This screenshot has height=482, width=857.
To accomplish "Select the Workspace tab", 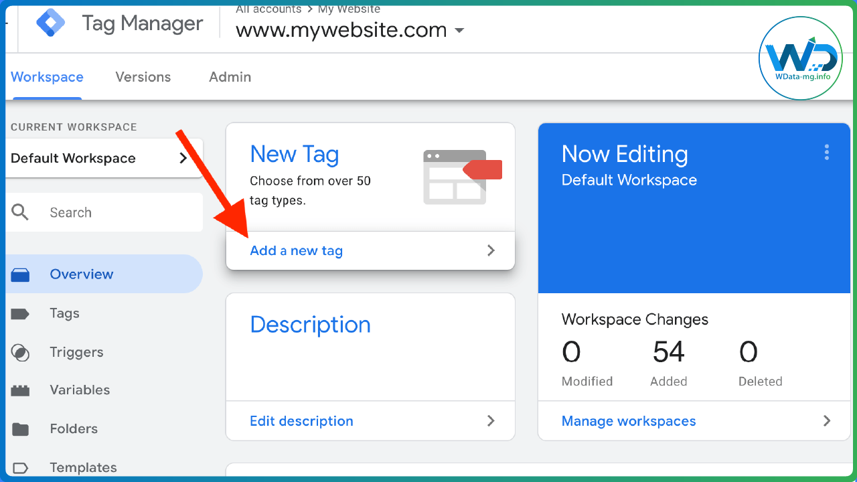I will coord(46,77).
